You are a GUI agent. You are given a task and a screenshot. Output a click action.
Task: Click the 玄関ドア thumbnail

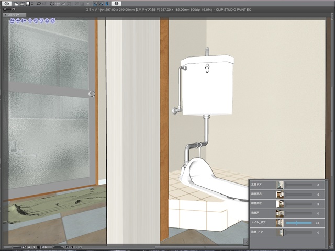[280, 185]
